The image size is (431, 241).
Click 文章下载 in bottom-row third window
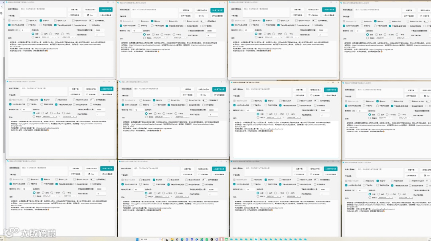point(299,169)
